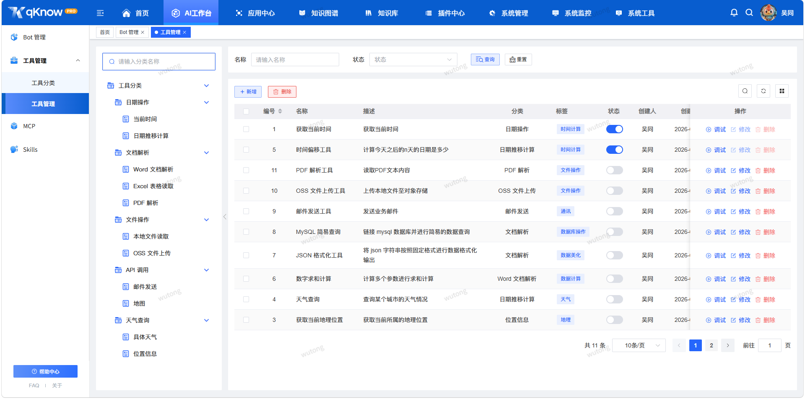Check the PDF 解析工具 row checkbox

[246, 170]
